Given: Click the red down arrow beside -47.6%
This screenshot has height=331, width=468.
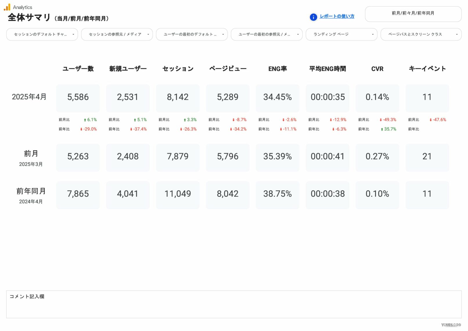Looking at the screenshot, I should [431, 120].
